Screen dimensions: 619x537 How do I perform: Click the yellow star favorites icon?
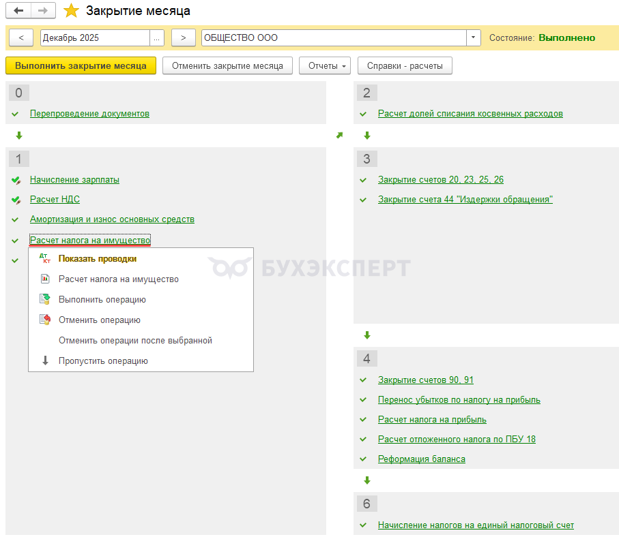point(71,11)
